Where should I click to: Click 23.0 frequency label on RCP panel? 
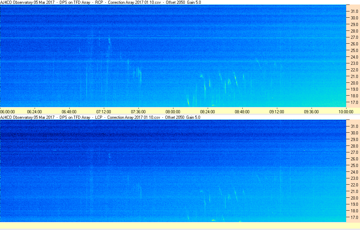[x=354, y=63]
